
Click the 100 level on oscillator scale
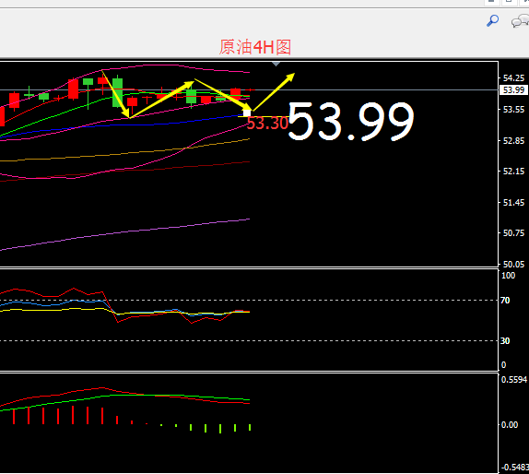click(508, 276)
